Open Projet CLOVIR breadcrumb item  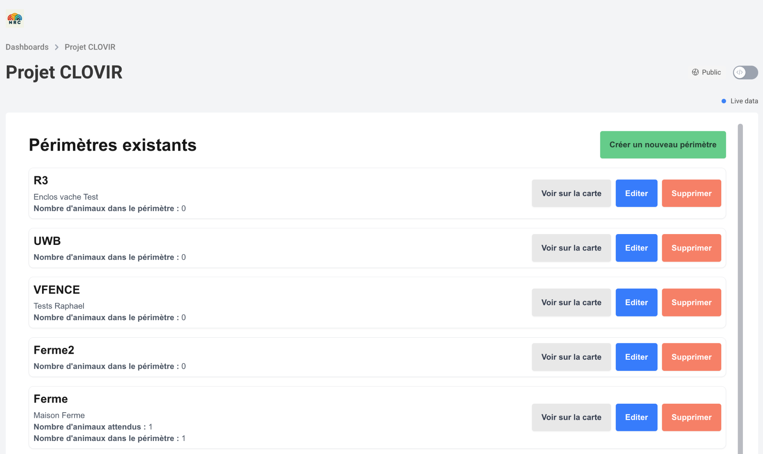pyautogui.click(x=90, y=47)
